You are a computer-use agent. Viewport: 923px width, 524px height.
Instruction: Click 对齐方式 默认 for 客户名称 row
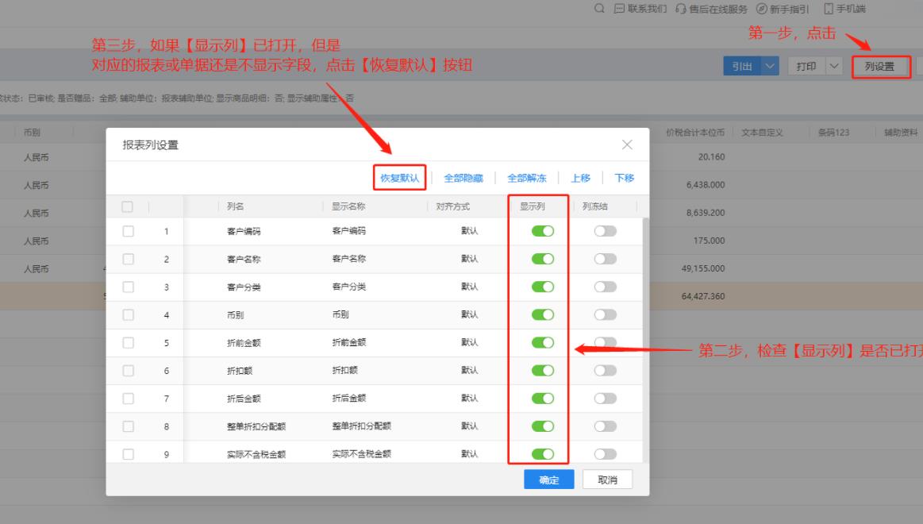pos(469,259)
